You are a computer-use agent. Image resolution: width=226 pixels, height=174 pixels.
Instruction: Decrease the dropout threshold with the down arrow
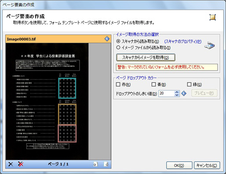[x=177, y=95]
